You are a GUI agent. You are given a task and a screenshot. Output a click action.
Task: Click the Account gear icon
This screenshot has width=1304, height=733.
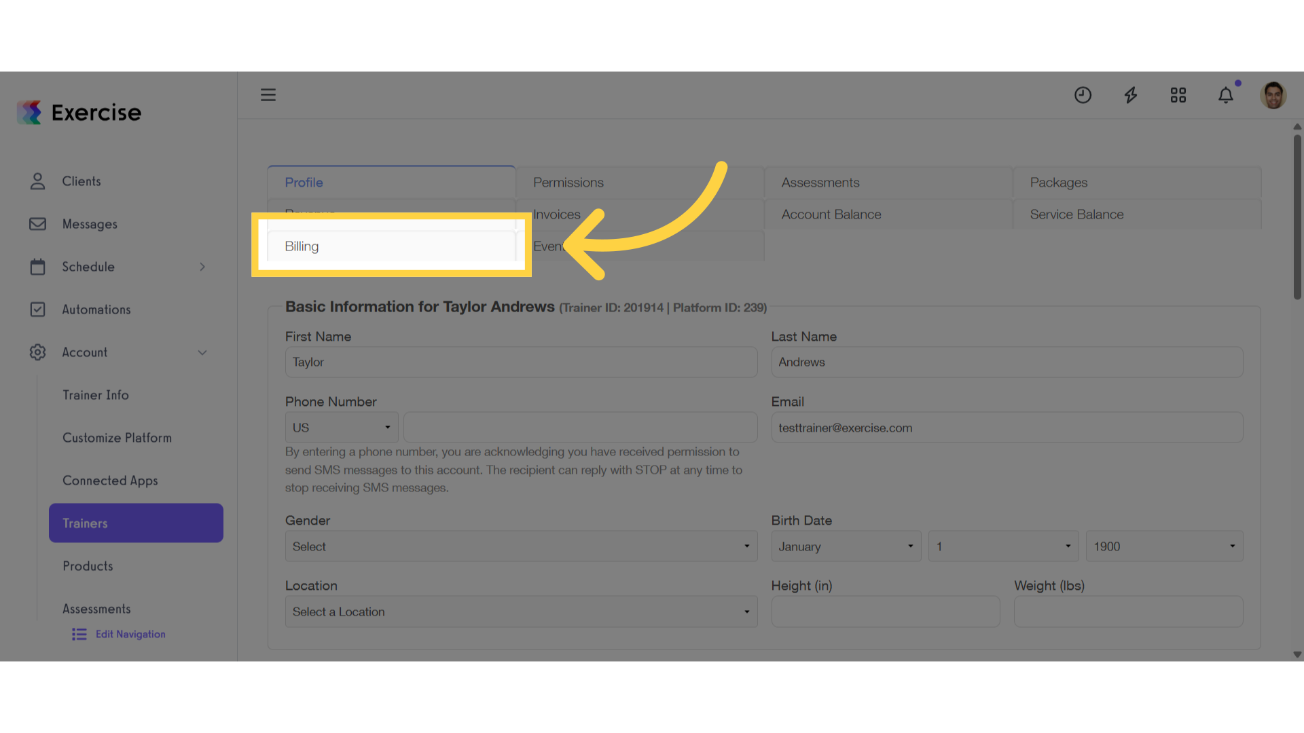tap(38, 352)
